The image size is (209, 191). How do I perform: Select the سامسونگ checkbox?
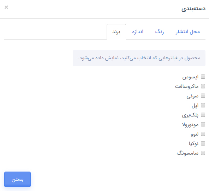point(203,153)
